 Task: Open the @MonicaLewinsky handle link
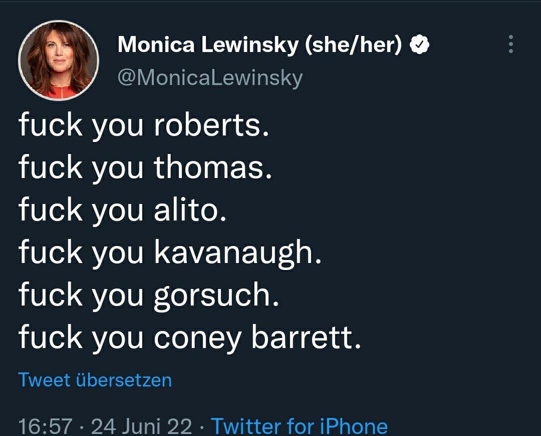[210, 78]
